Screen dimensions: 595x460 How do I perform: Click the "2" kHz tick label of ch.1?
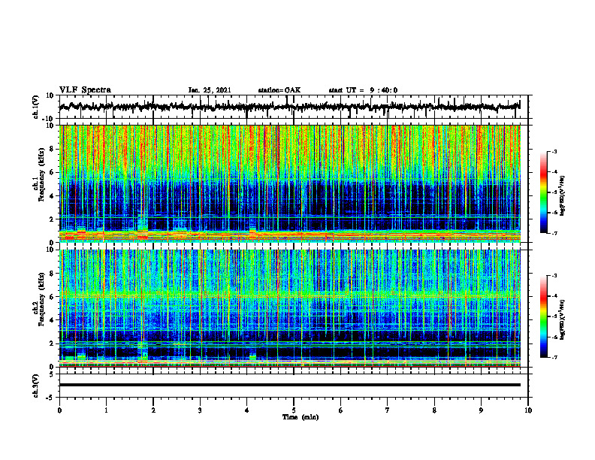pyautogui.click(x=52, y=219)
